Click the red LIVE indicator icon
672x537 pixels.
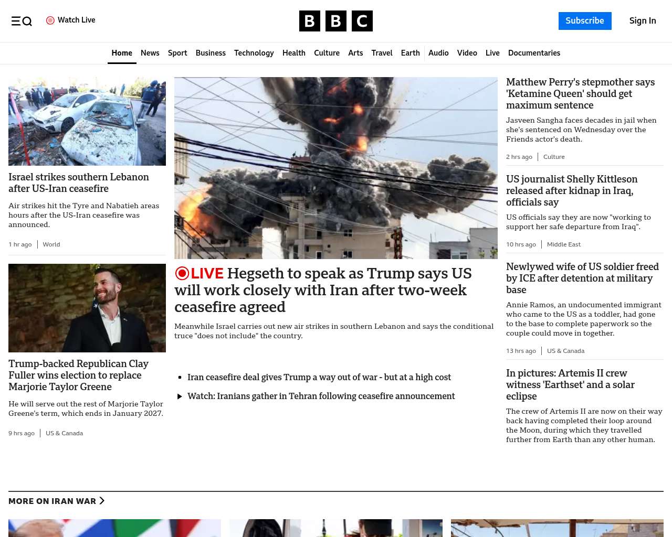coord(182,273)
